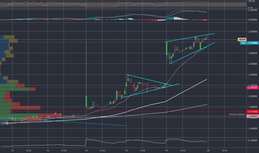Click the 2.600000 price axis label
Image resolution: width=259 pixels, height=153 pixels.
(x=253, y=64)
